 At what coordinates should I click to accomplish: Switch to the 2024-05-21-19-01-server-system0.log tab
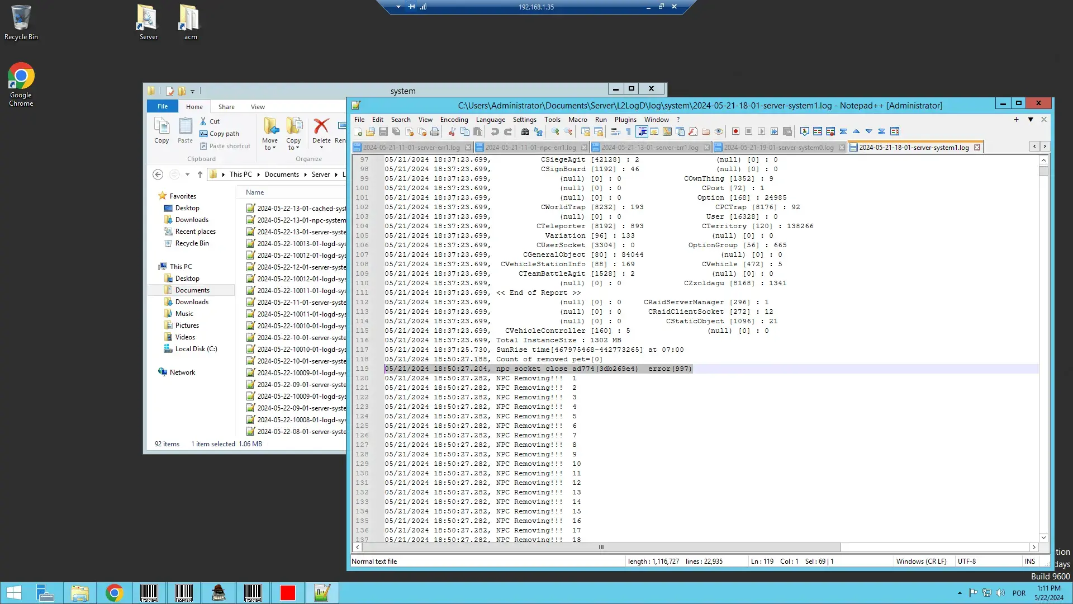[x=778, y=148]
